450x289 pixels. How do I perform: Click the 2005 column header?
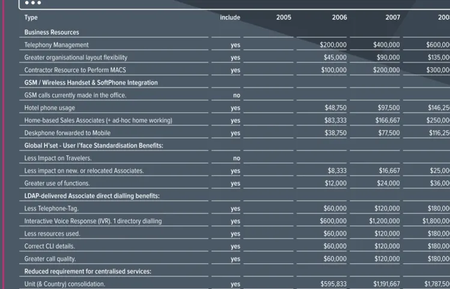[x=284, y=17]
